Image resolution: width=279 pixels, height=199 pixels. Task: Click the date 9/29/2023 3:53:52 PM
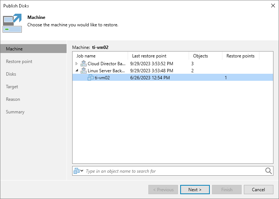tap(152, 64)
